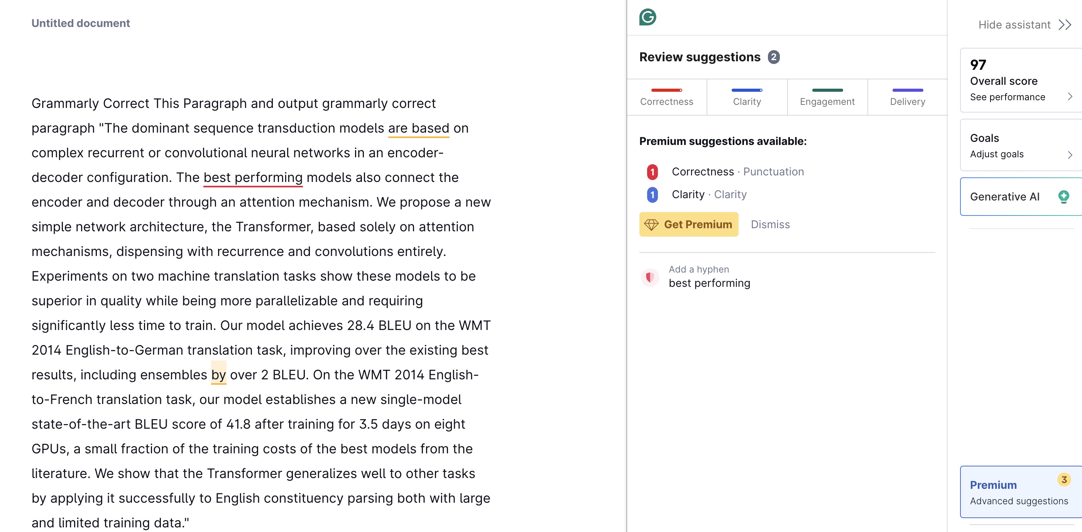Click the blue Clarity count badge
Screen dimensions: 1082x532
[652, 195]
